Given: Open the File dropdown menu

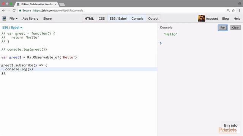Looking at the screenshot, I should click(x=13, y=19).
